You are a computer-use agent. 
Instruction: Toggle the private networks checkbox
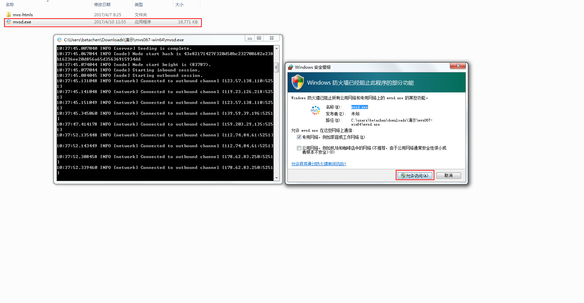click(x=299, y=137)
